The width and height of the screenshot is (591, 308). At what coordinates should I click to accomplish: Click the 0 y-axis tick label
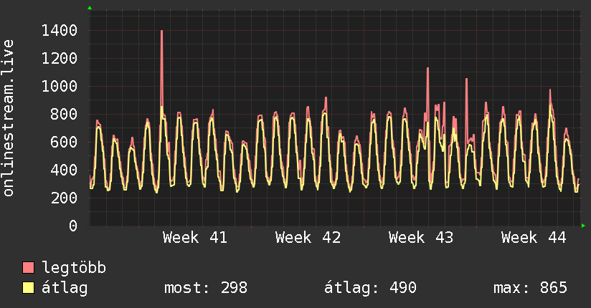coord(73,226)
